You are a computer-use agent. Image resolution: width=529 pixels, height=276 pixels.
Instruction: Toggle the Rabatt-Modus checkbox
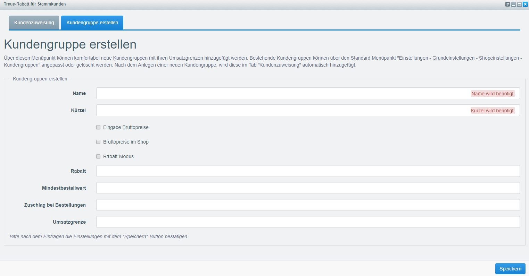pyautogui.click(x=98, y=156)
